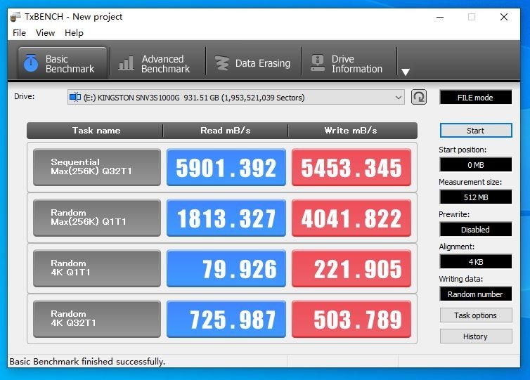The height and width of the screenshot is (380, 530).
Task: Click the Alignment label
Action: coord(456,247)
